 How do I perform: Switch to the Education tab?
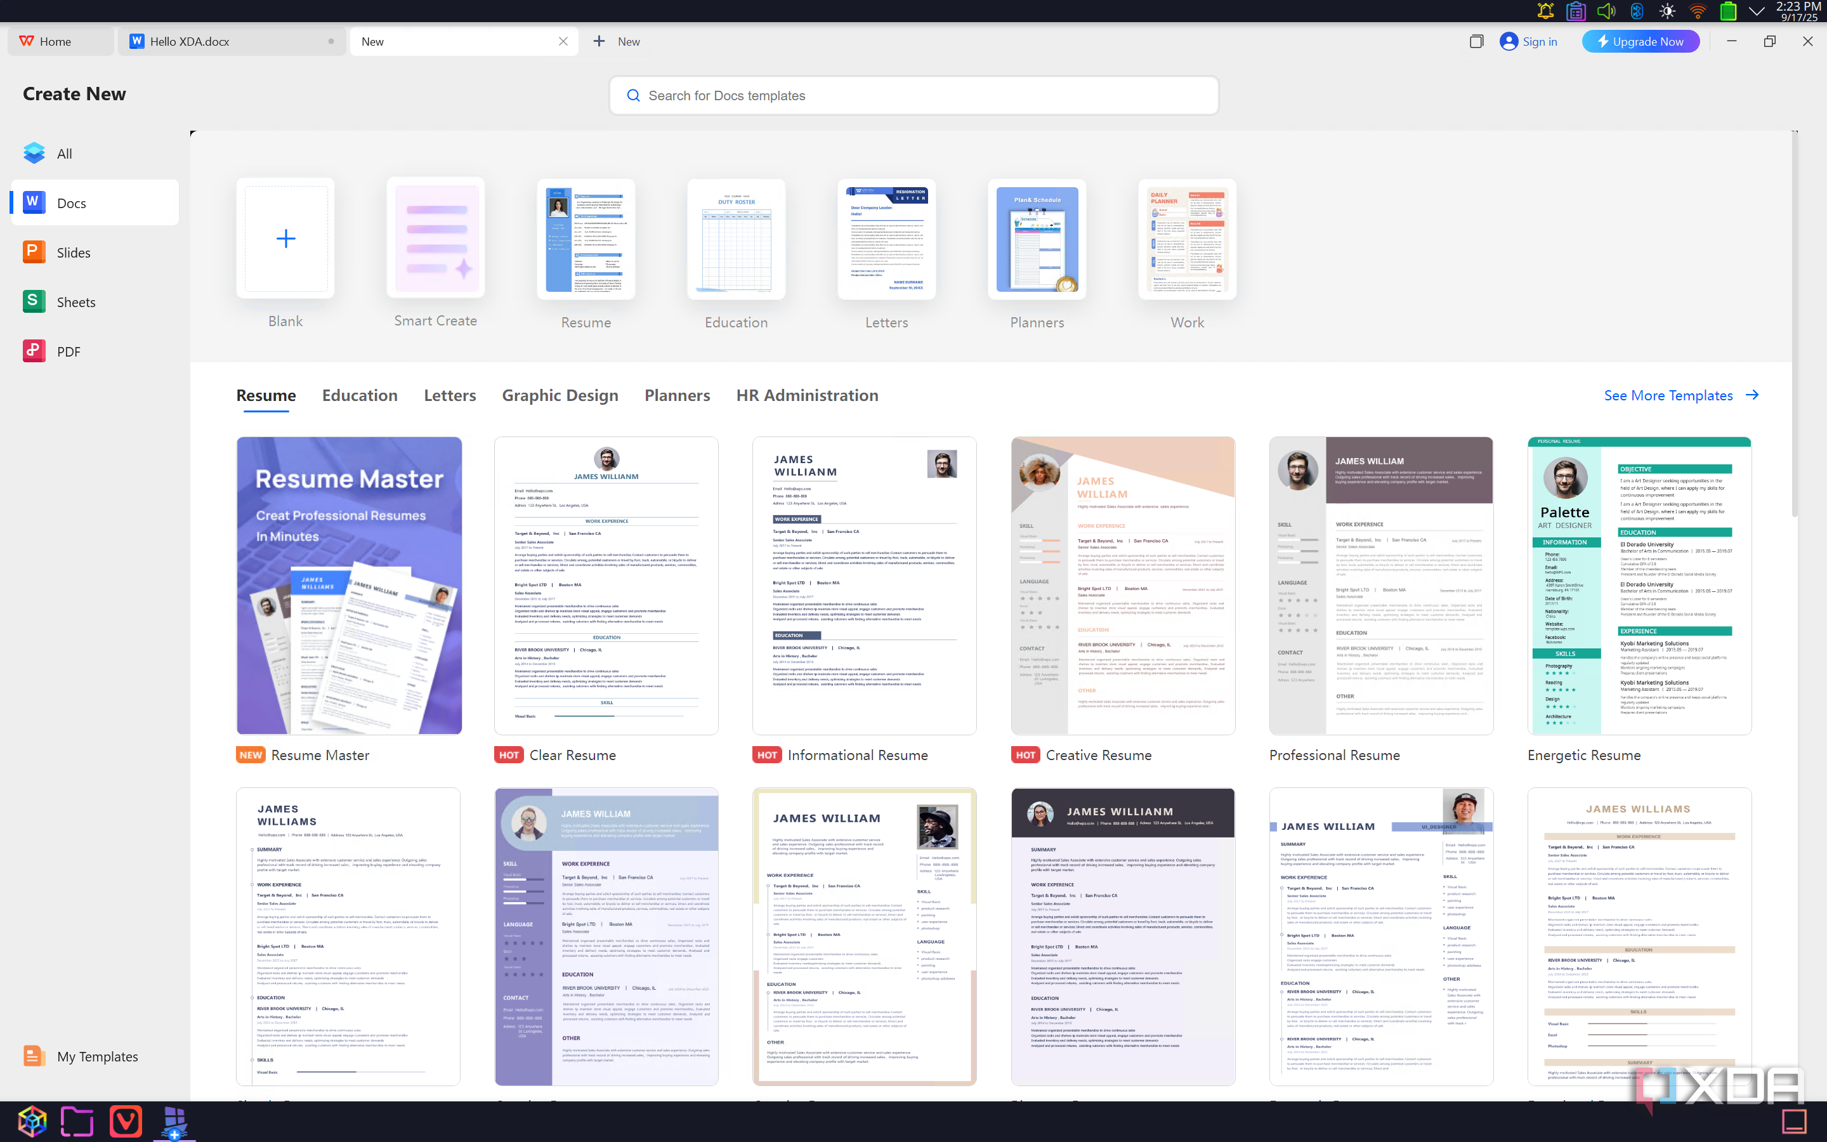point(359,395)
